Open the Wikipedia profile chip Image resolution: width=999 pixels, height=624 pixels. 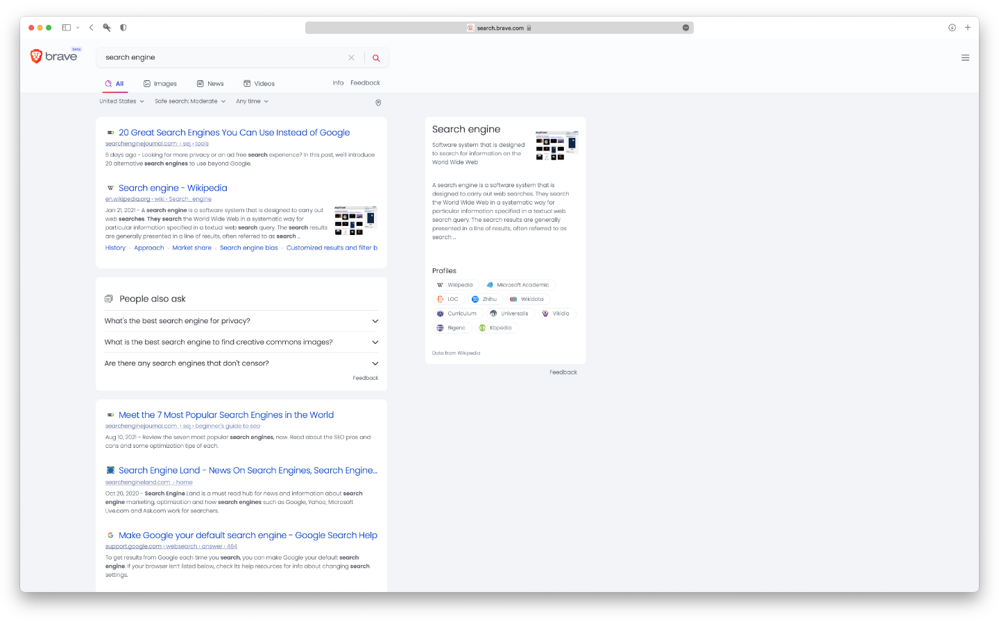455,285
